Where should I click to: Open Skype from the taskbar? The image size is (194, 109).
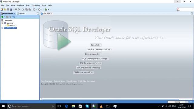coord(87,106)
